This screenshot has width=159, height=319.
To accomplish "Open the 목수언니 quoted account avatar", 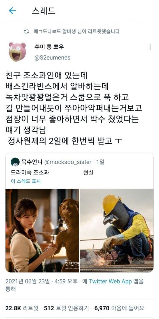I will 15,162.
